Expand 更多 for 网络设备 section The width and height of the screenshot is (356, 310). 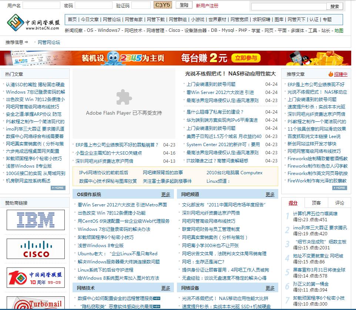click(x=270, y=288)
